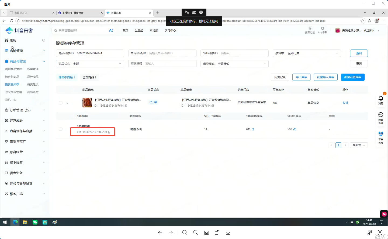The height and width of the screenshot is (239, 388).
Task: Open the 10条/页 page size dropdown
Action: [x=359, y=145]
